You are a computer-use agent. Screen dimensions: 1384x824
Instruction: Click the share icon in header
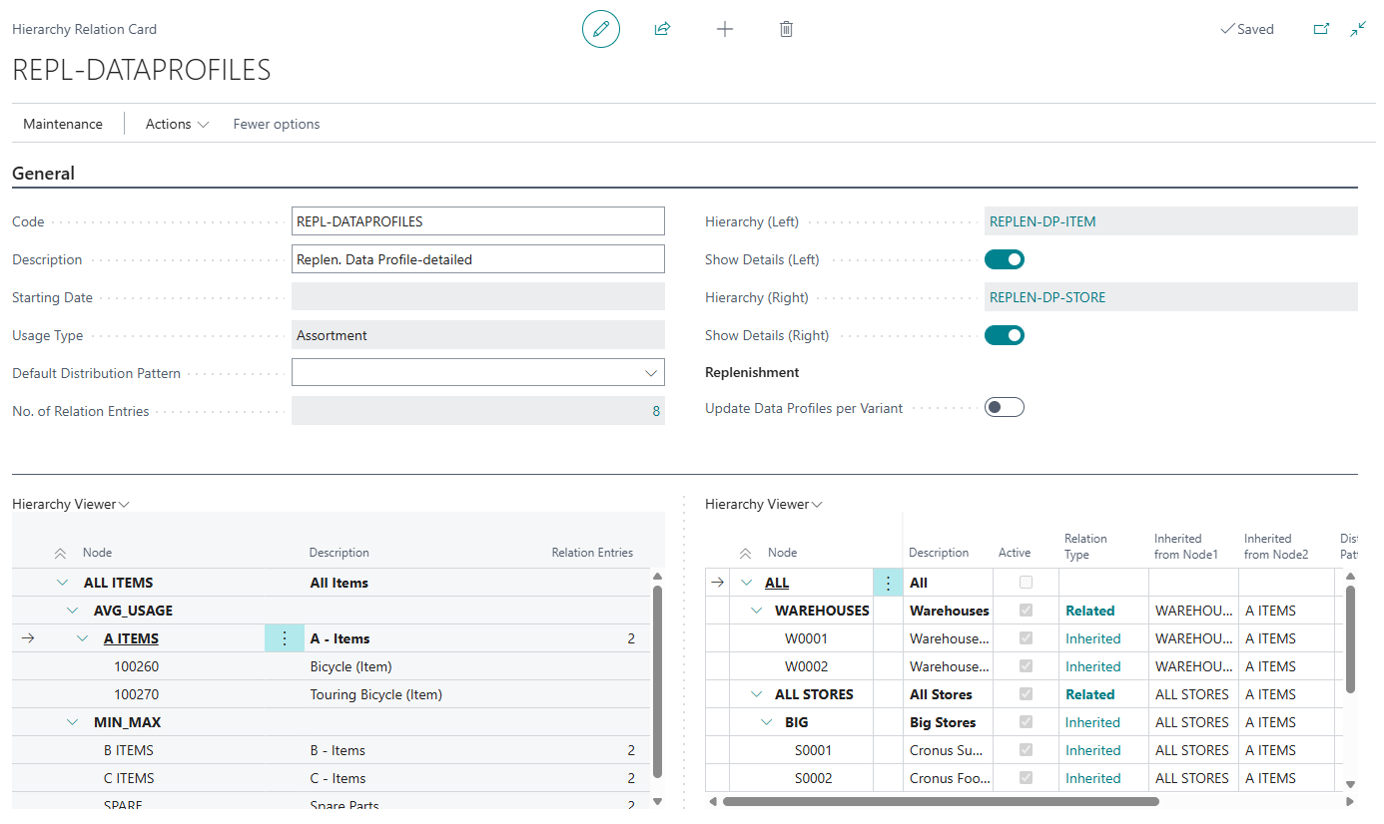662,29
